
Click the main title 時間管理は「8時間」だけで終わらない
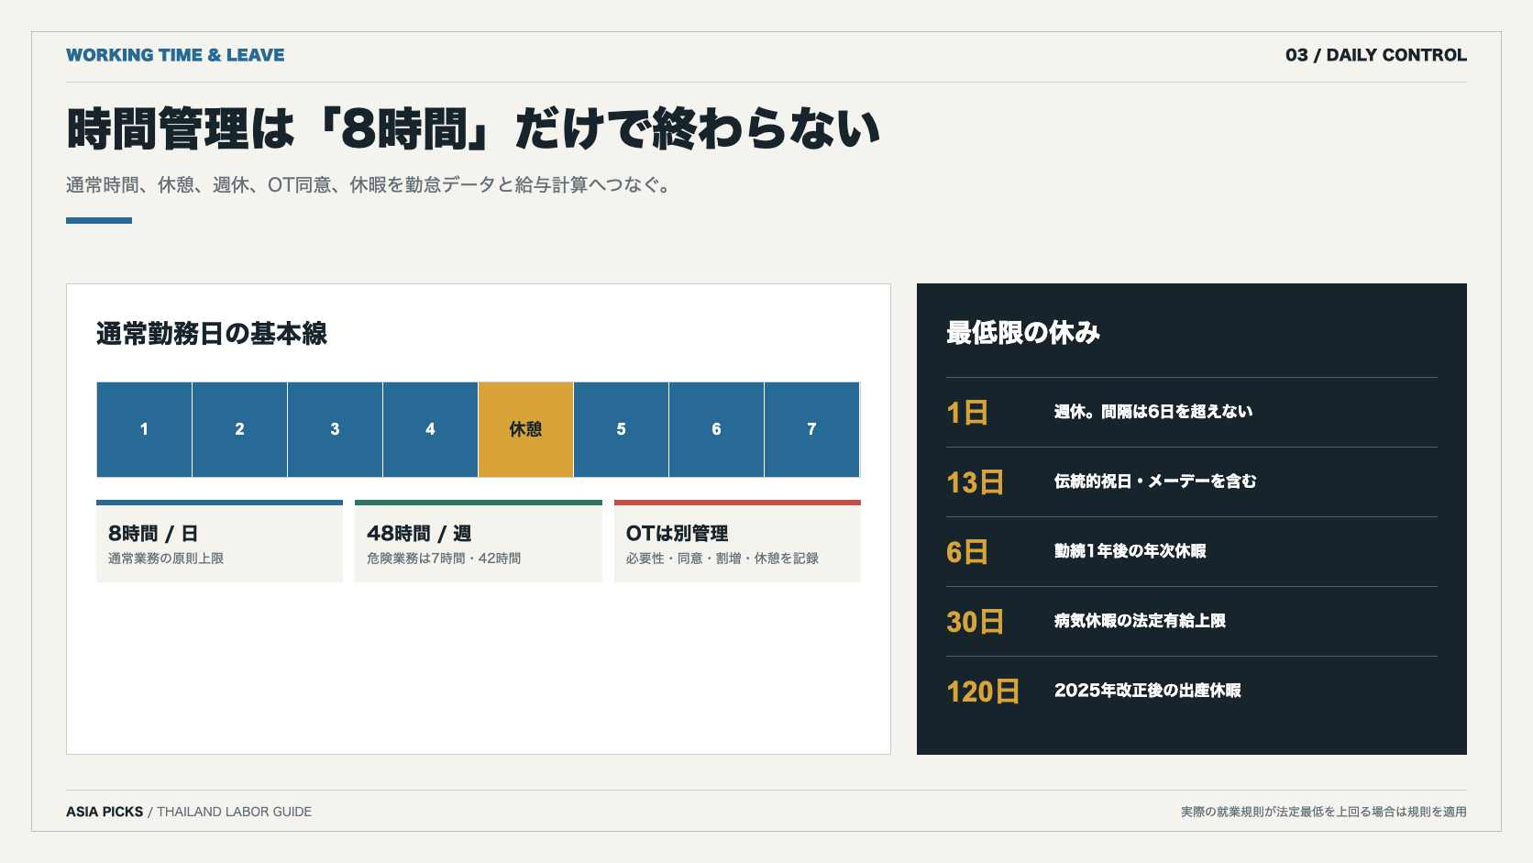[x=473, y=128]
